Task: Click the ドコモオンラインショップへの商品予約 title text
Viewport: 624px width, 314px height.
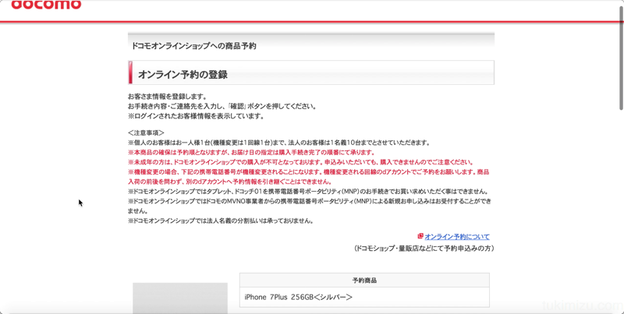Action: [193, 46]
